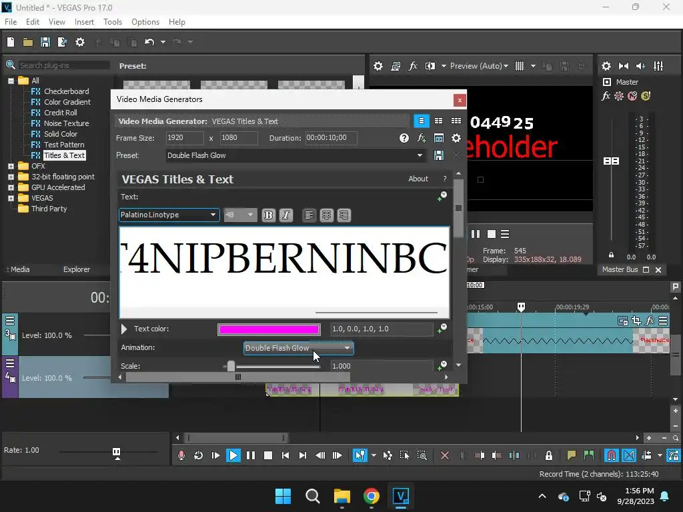Screen dimensions: 683x512
Task: Open the Insert menu
Action: tap(84, 22)
